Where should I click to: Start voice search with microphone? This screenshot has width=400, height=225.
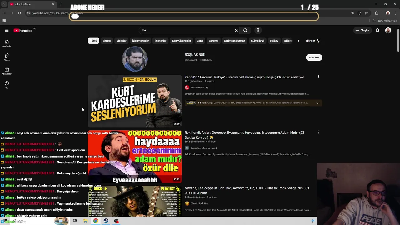[x=258, y=30]
